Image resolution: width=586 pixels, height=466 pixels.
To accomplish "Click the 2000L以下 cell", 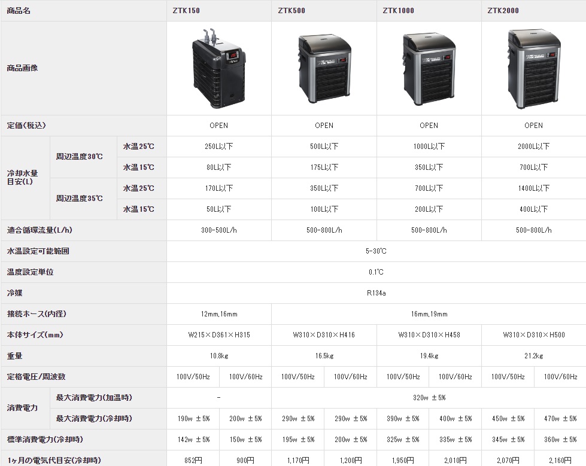I will (x=534, y=147).
